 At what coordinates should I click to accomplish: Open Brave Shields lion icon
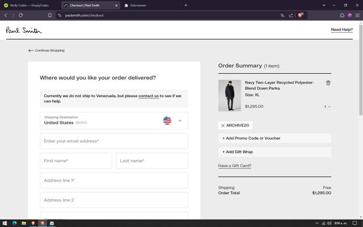click(301, 15)
